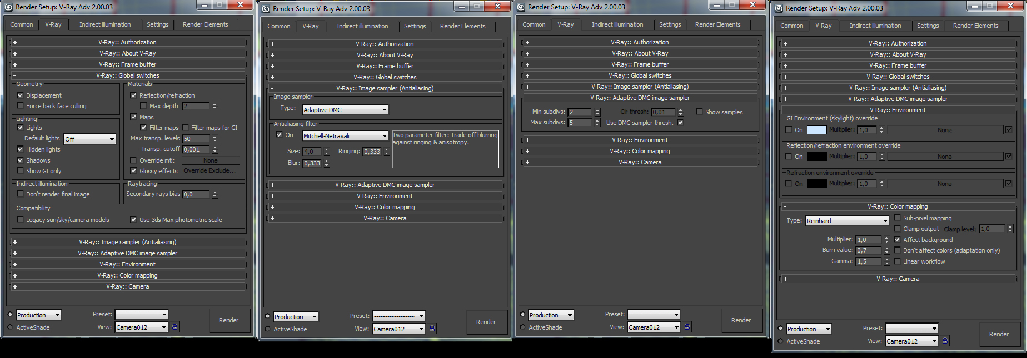
Task: Click Secondary rays bias field
Action: click(x=196, y=194)
